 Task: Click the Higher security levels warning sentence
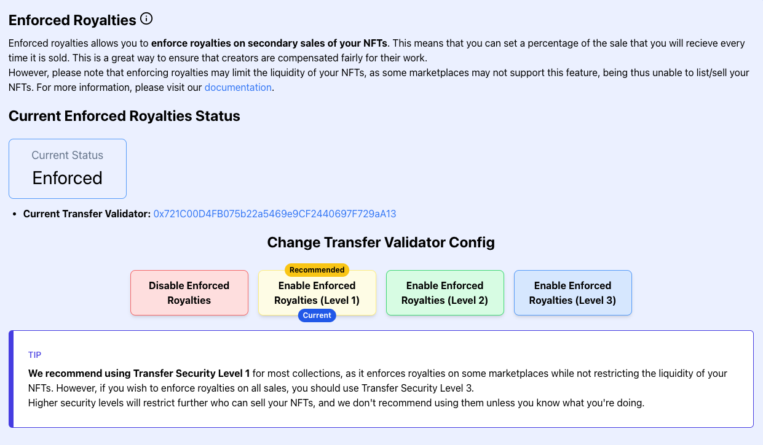pos(336,403)
